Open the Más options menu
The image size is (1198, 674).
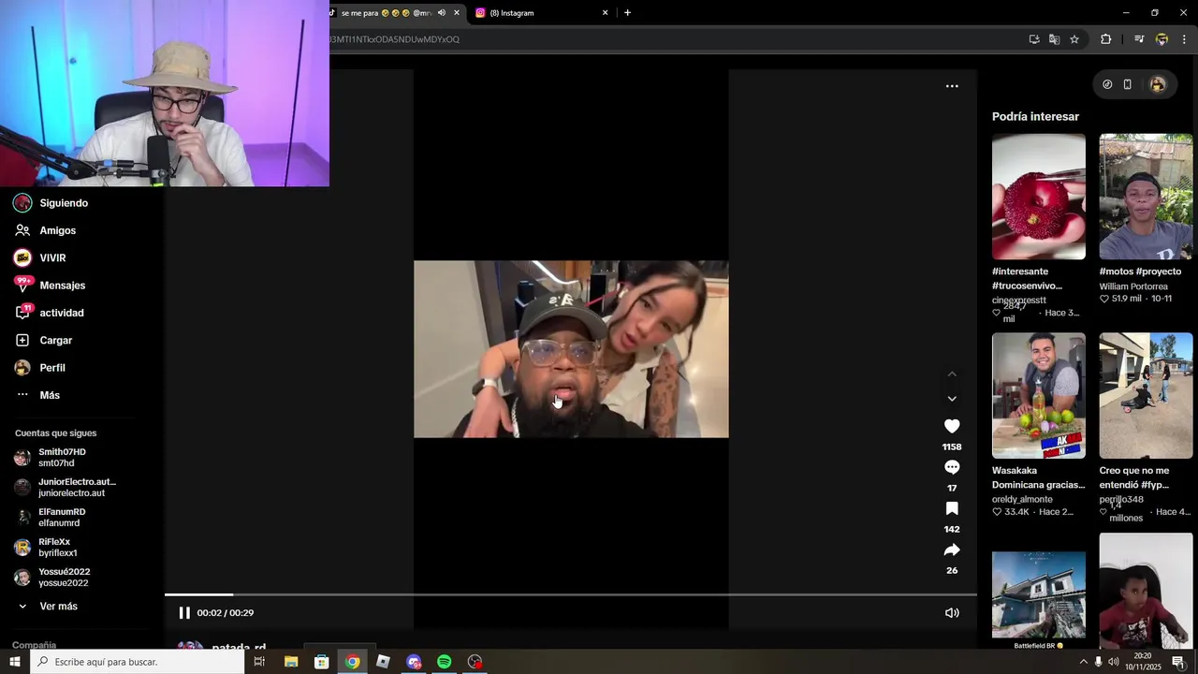37,395
